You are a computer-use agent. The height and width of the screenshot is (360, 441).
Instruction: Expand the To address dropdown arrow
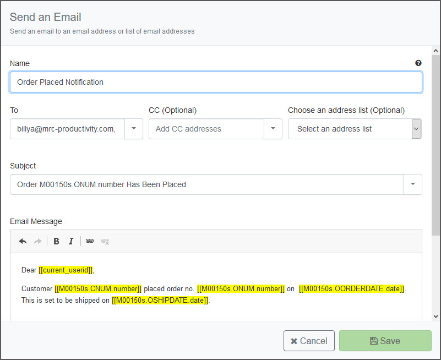tap(134, 128)
